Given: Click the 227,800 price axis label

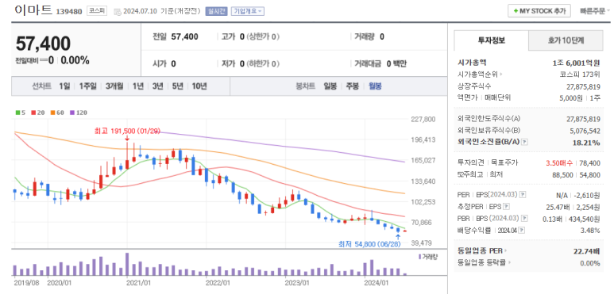Looking at the screenshot, I should pyautogui.click(x=423, y=119).
